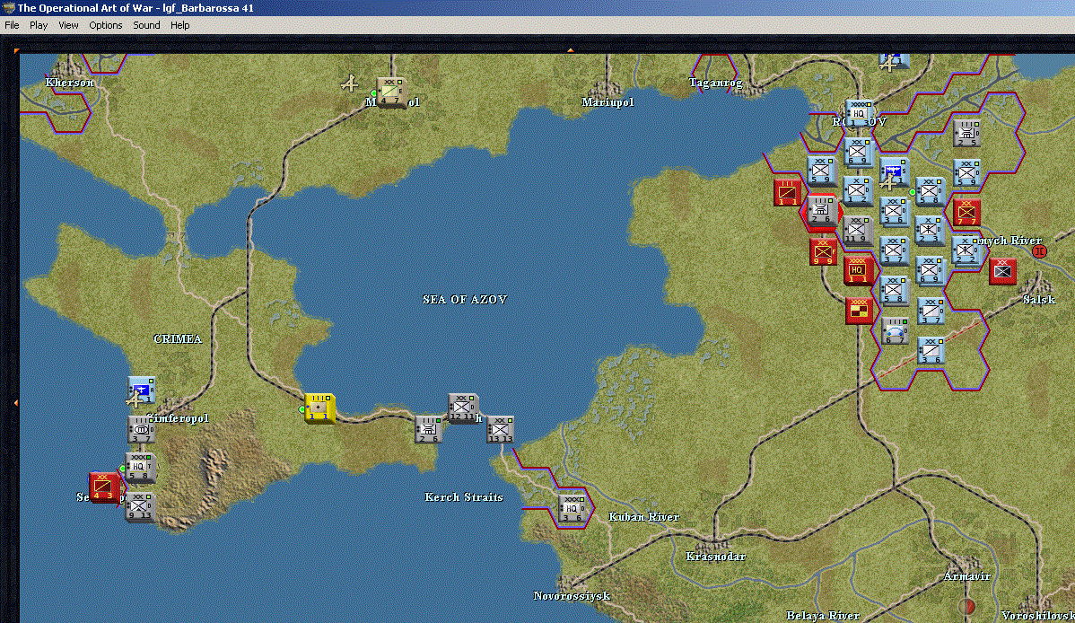Select the red 1-1 regiment near Rostov

tap(787, 193)
